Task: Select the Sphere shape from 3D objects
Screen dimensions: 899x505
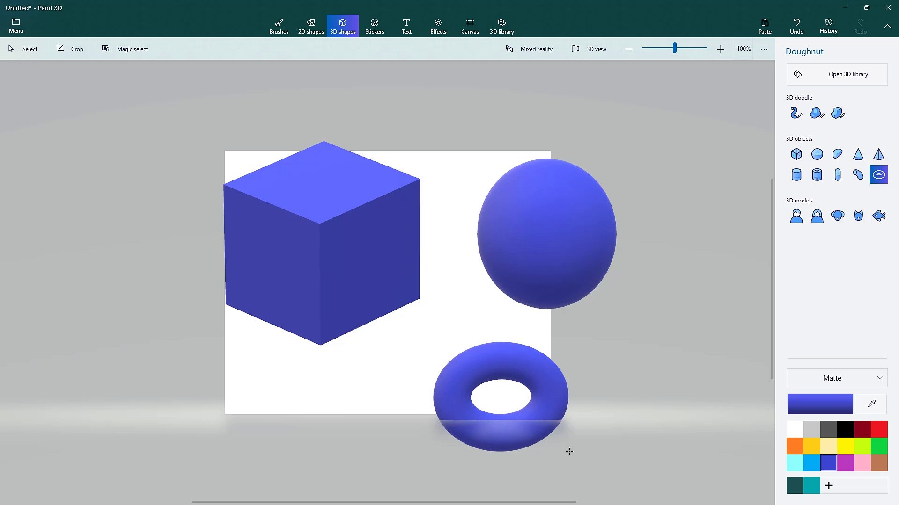Action: [817, 154]
